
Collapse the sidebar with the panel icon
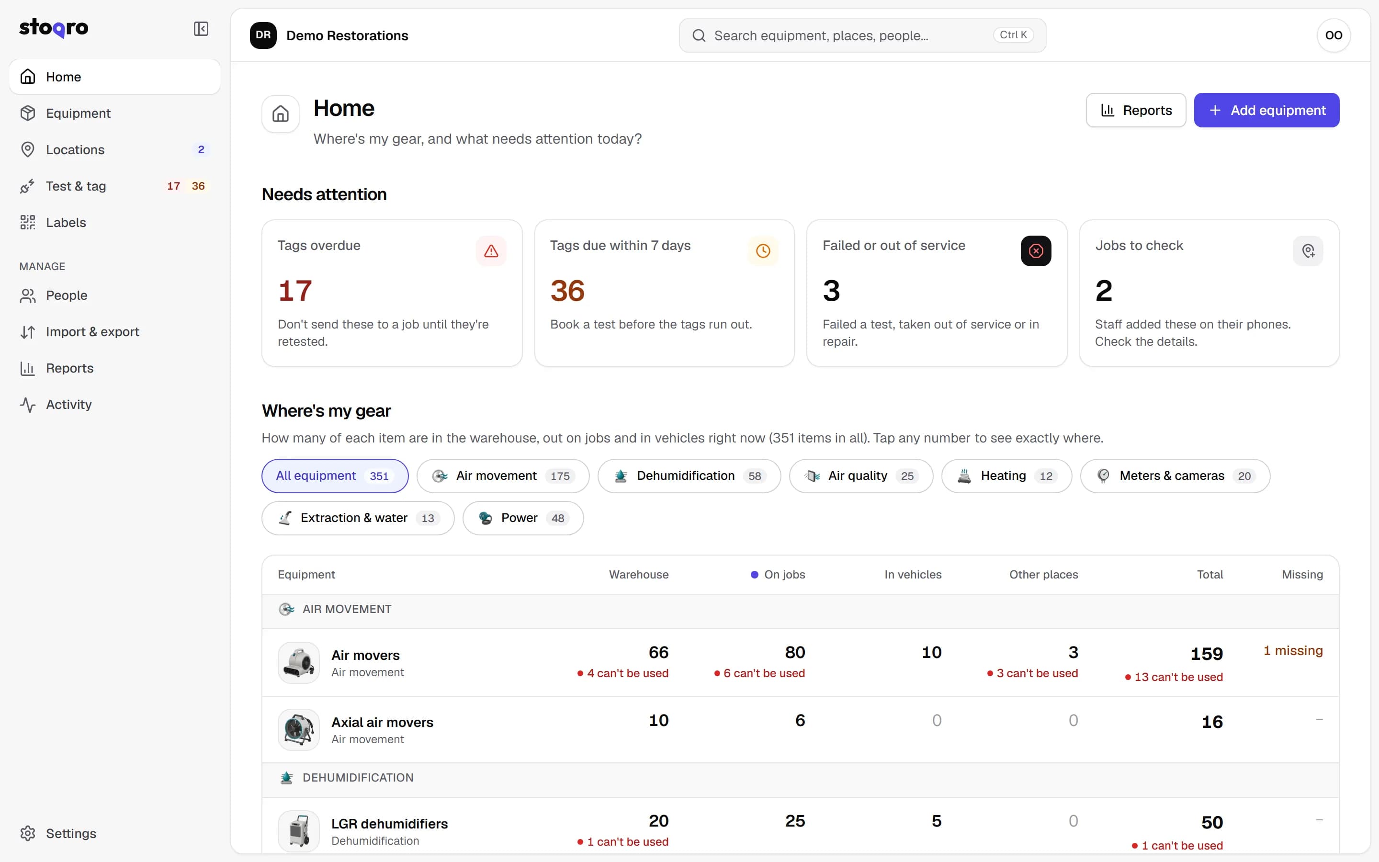pos(201,29)
